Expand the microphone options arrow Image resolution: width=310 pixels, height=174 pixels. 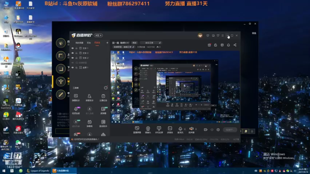185,129
